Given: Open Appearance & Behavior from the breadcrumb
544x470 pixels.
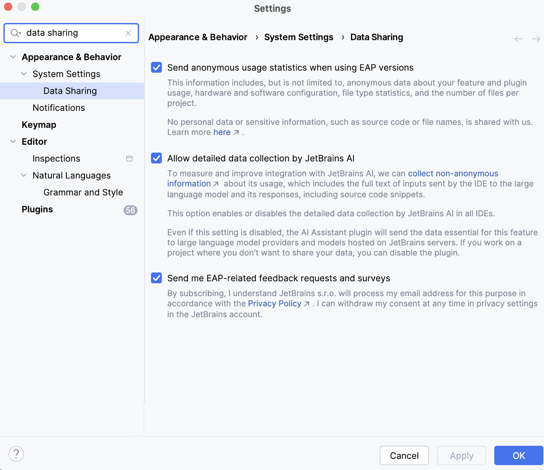Looking at the screenshot, I should pyautogui.click(x=198, y=37).
